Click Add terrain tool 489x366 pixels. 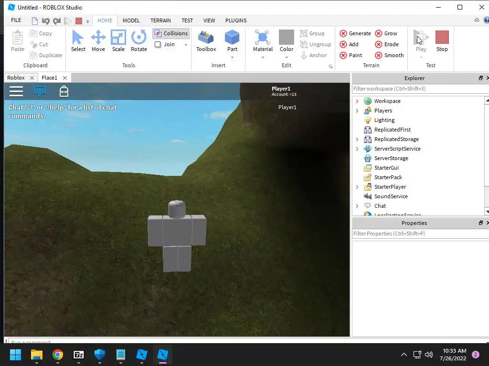coord(349,44)
